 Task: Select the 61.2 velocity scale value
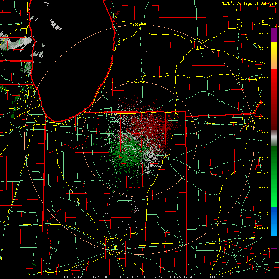pos(264,76)
